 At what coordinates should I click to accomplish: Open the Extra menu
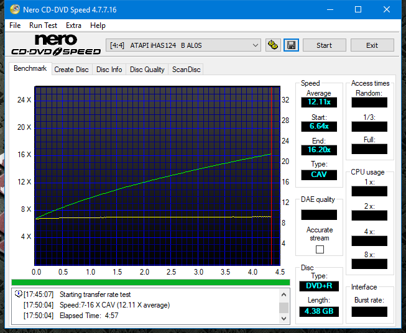(73, 25)
